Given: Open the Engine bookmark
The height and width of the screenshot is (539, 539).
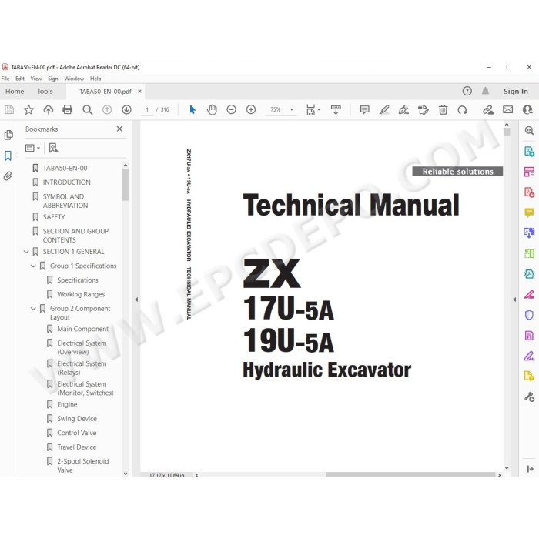Looking at the screenshot, I should (67, 404).
